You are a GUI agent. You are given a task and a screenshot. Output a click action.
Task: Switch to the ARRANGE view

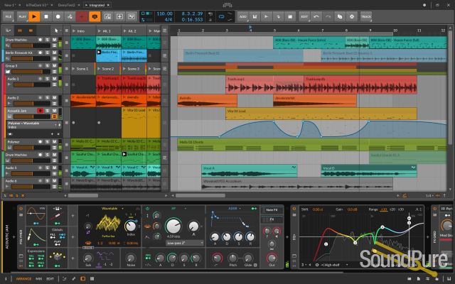tap(23, 279)
